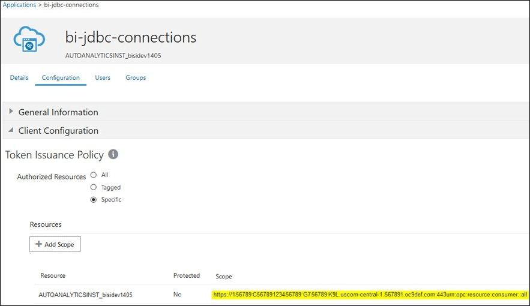Click the Add Scope button
Image resolution: width=530 pixels, height=306 pixels.
click(x=55, y=244)
